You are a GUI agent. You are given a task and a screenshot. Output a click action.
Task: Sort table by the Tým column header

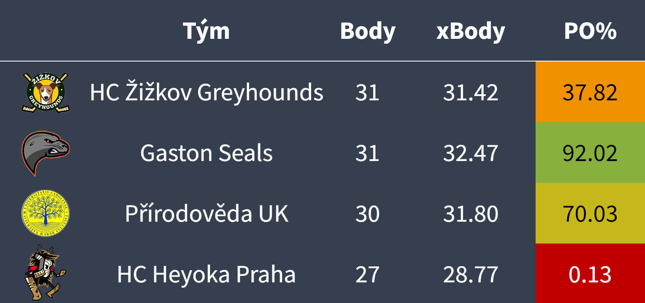pyautogui.click(x=206, y=31)
